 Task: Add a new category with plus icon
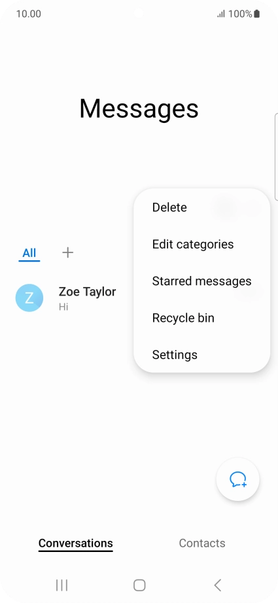pos(67,252)
